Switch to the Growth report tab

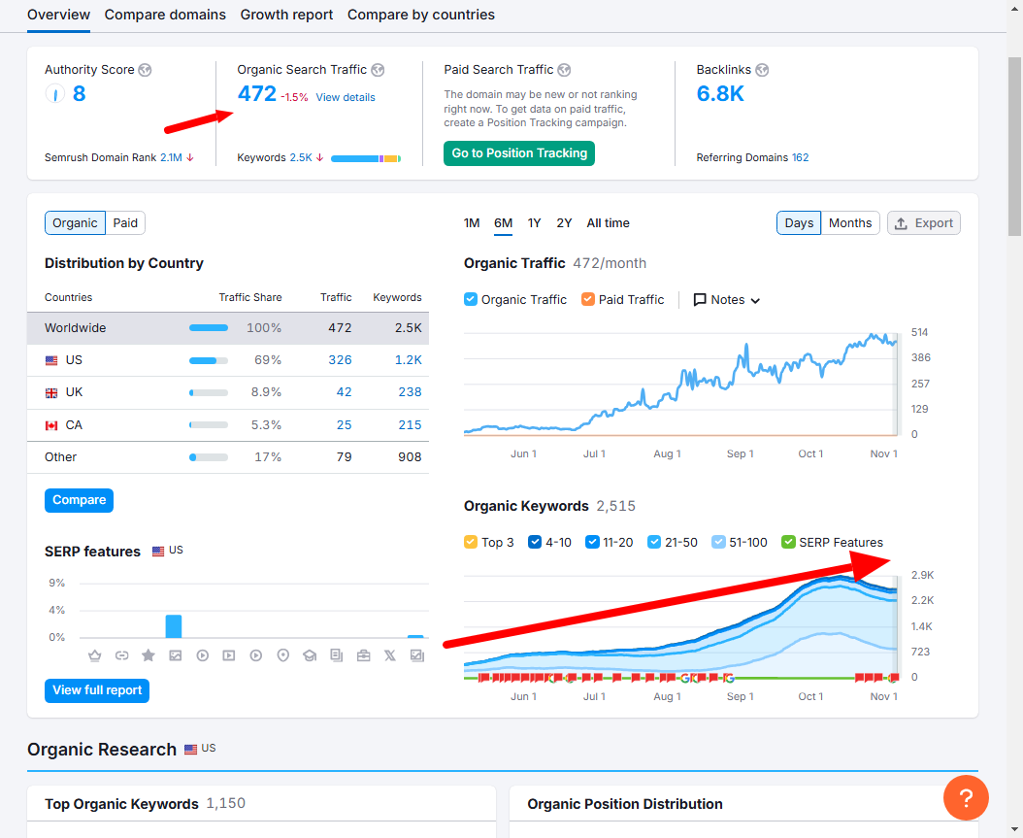pos(286,15)
